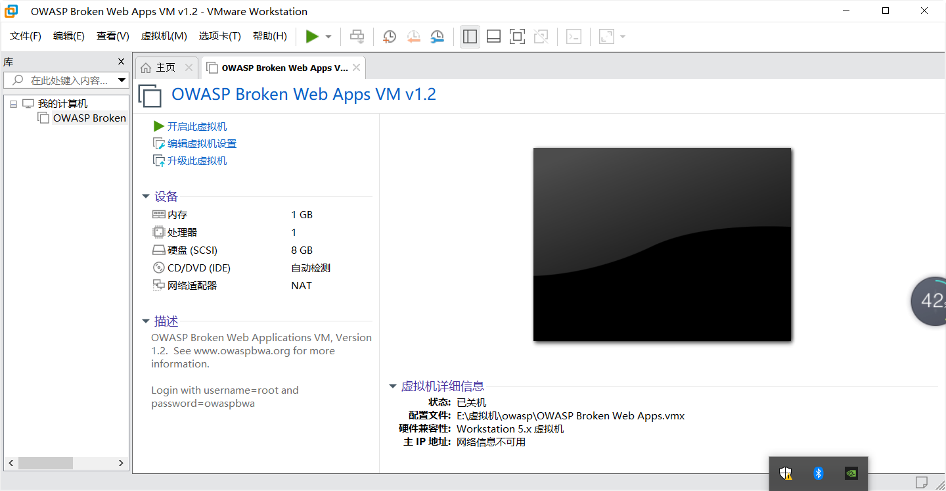Click the Workstation 5.x 虚拟机 compatibility text
The width and height of the screenshot is (946, 491).
tap(510, 429)
